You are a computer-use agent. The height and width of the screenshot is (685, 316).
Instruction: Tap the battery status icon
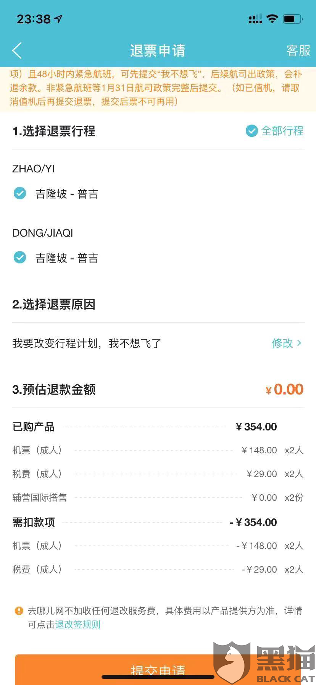293,19
